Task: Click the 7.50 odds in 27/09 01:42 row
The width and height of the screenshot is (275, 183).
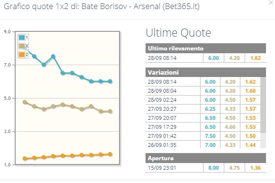Action: pos(210,136)
